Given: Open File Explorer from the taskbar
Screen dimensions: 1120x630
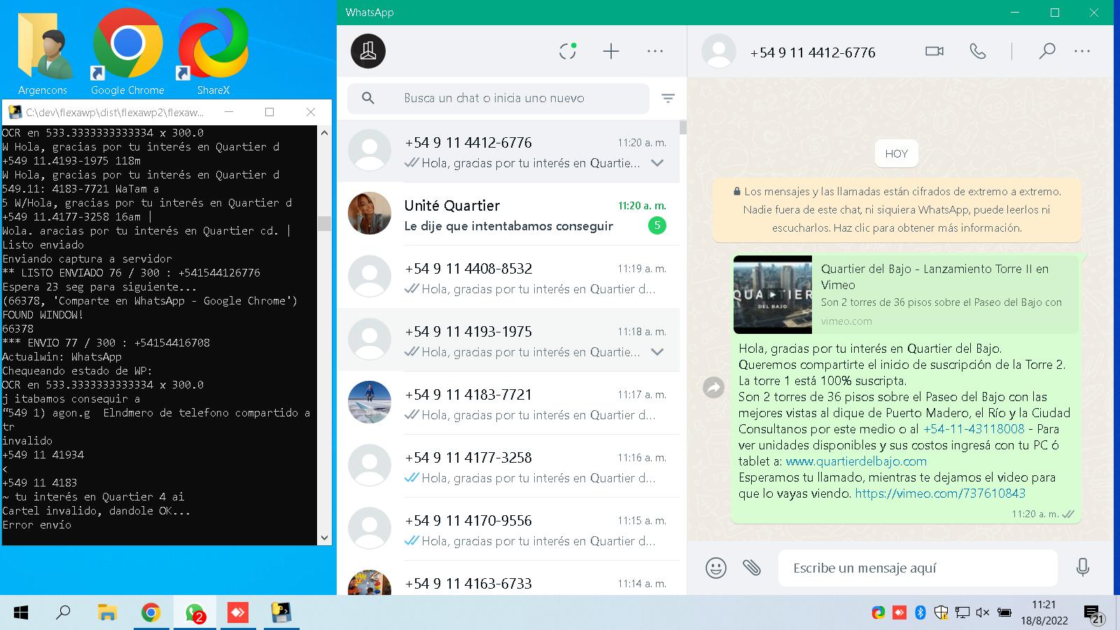Looking at the screenshot, I should coord(106,613).
